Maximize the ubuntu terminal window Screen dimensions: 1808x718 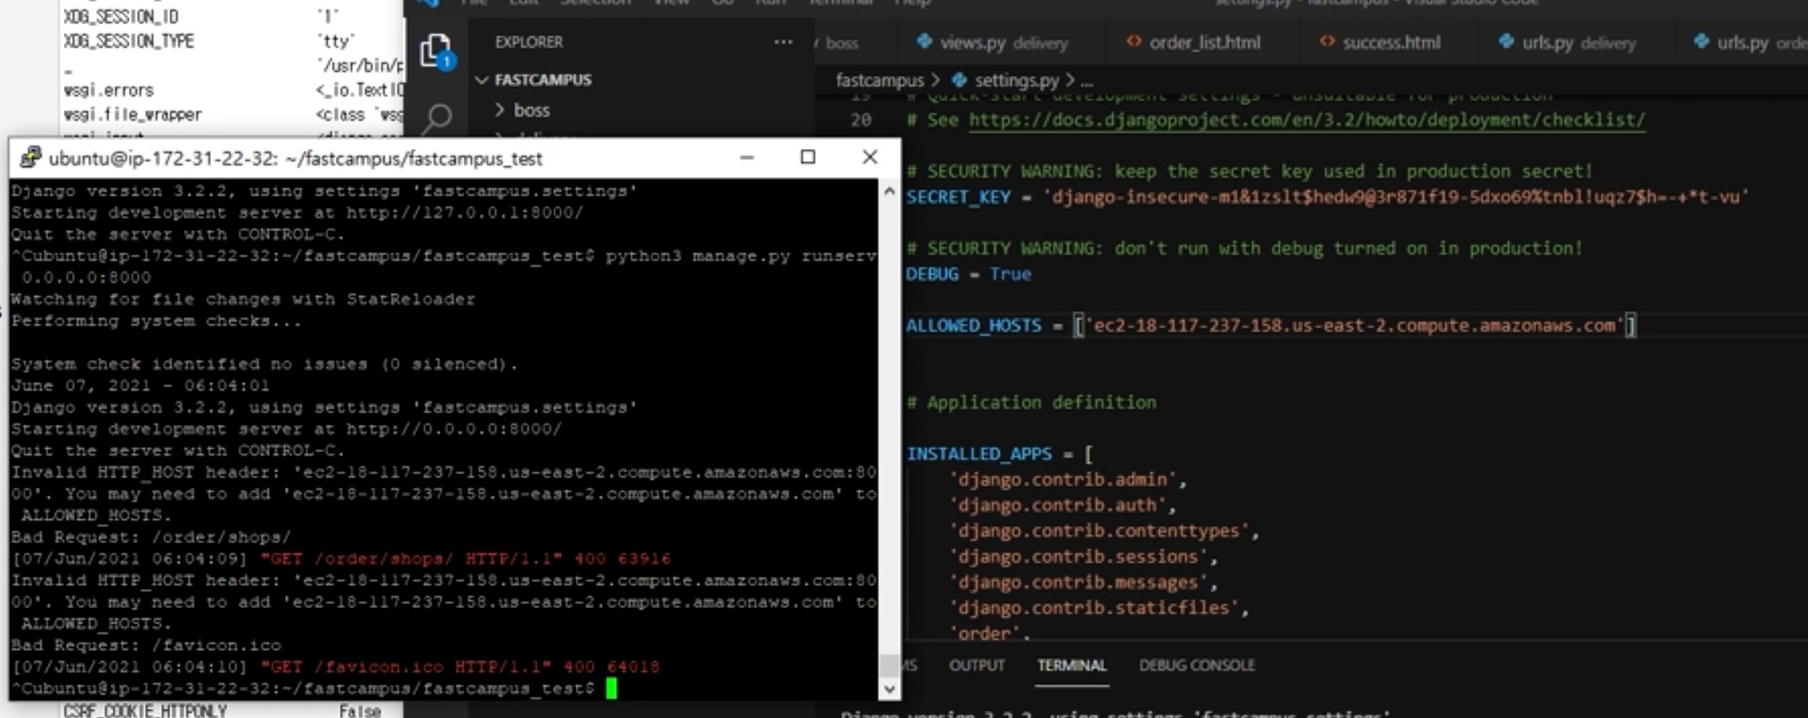[808, 158]
